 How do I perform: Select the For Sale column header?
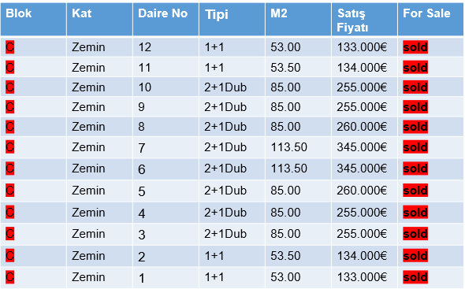pos(430,19)
